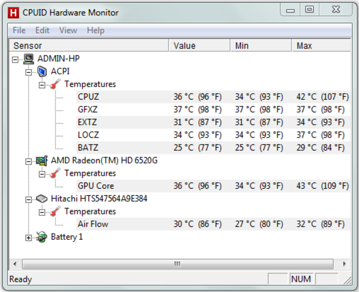The image size is (359, 292).
Task: Open the Edit menu
Action: (42, 31)
